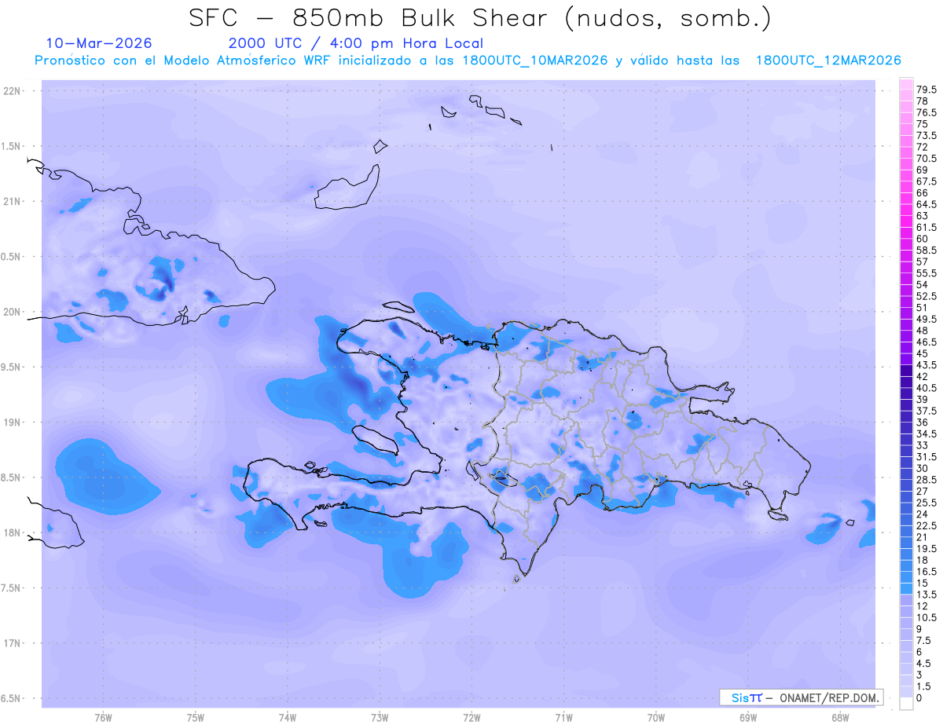The width and height of the screenshot is (943, 728).
Task: Click the '13.5' color bar value
Action: click(x=926, y=594)
